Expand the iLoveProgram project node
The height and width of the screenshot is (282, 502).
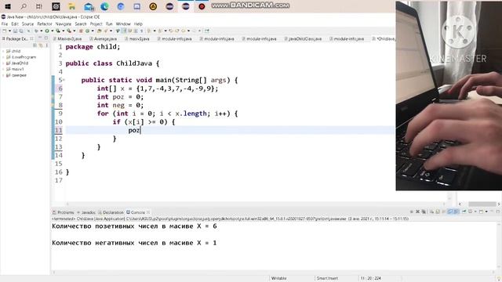click(3, 57)
